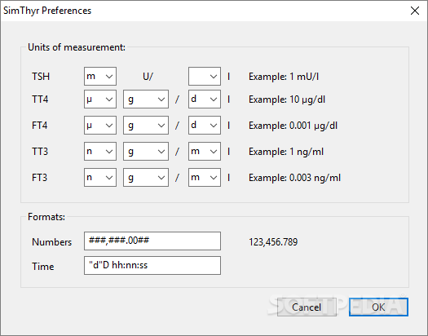
Task: Open the TT4 volume prefix dropdown showing d
Action: point(205,99)
